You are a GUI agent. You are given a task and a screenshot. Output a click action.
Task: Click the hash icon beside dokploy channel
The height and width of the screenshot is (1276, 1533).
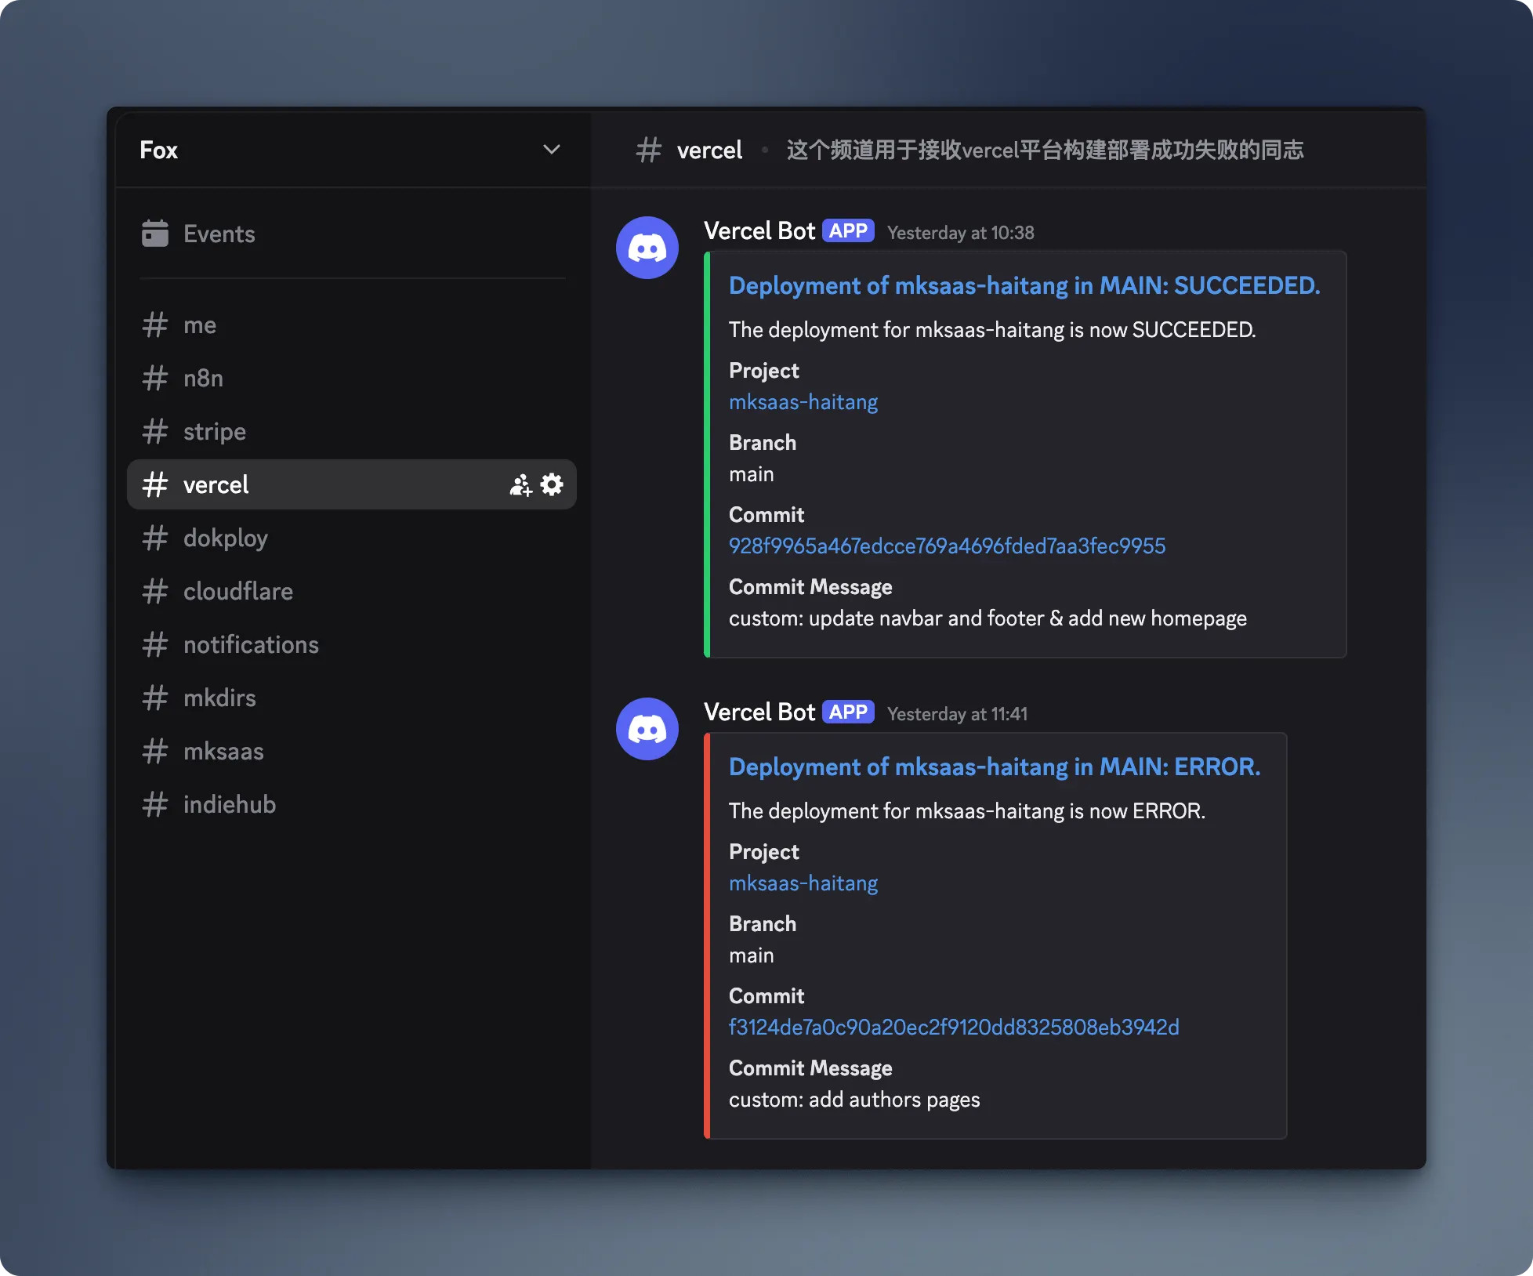[x=155, y=538]
